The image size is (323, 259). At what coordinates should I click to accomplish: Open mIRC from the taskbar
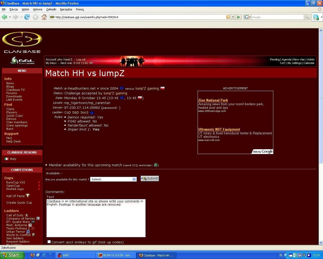point(76,255)
